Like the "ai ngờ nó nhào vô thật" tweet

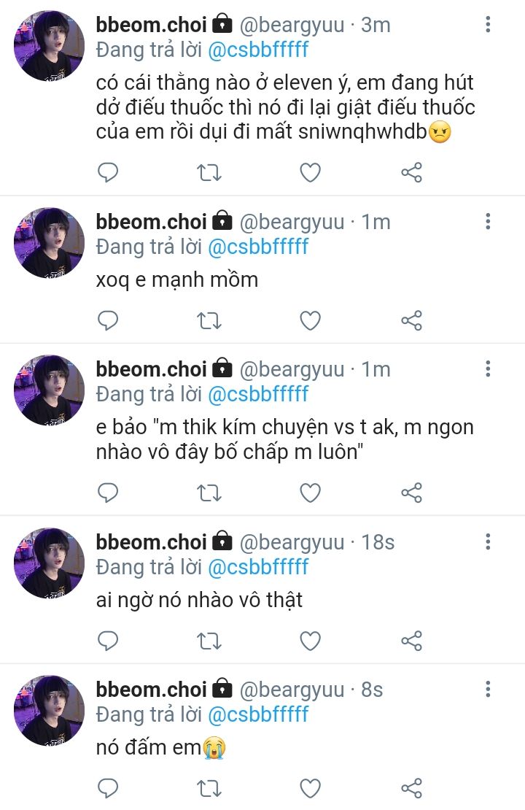[x=311, y=641]
